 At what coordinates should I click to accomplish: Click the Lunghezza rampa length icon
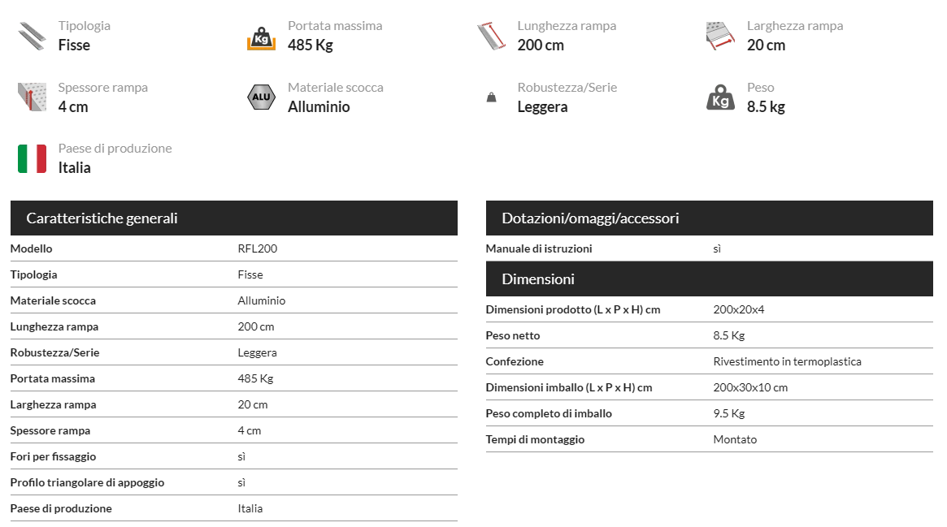point(491,37)
